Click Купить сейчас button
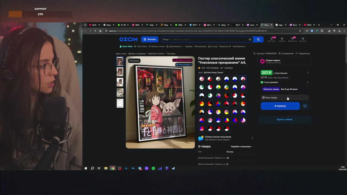Image resolution: width=347 pixels, height=195 pixels. (x=285, y=119)
